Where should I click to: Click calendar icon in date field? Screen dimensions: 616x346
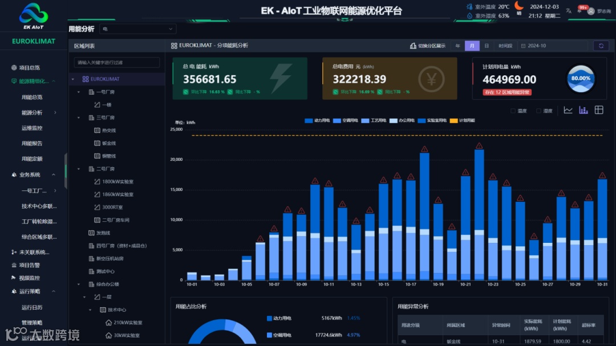pos(523,46)
